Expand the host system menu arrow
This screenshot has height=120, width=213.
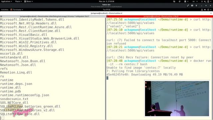coord(211,1)
